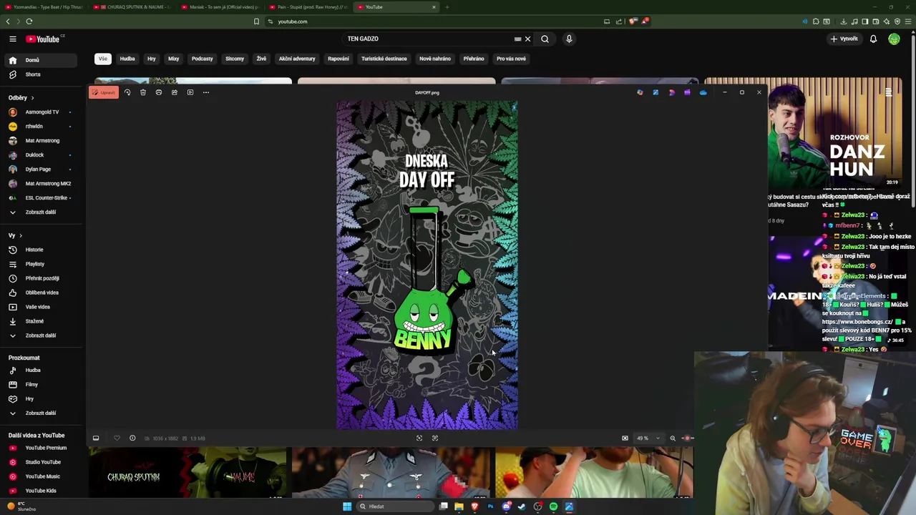Open the Windows Start button
Viewport: 916px width, 515px height.
[x=347, y=506]
